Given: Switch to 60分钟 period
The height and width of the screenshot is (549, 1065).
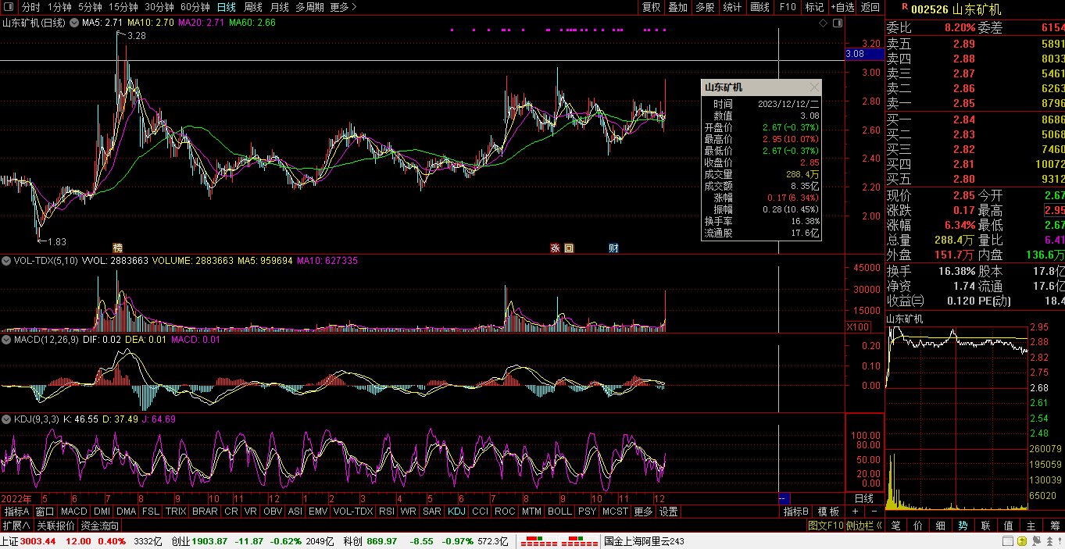Looking at the screenshot, I should pos(195,7).
